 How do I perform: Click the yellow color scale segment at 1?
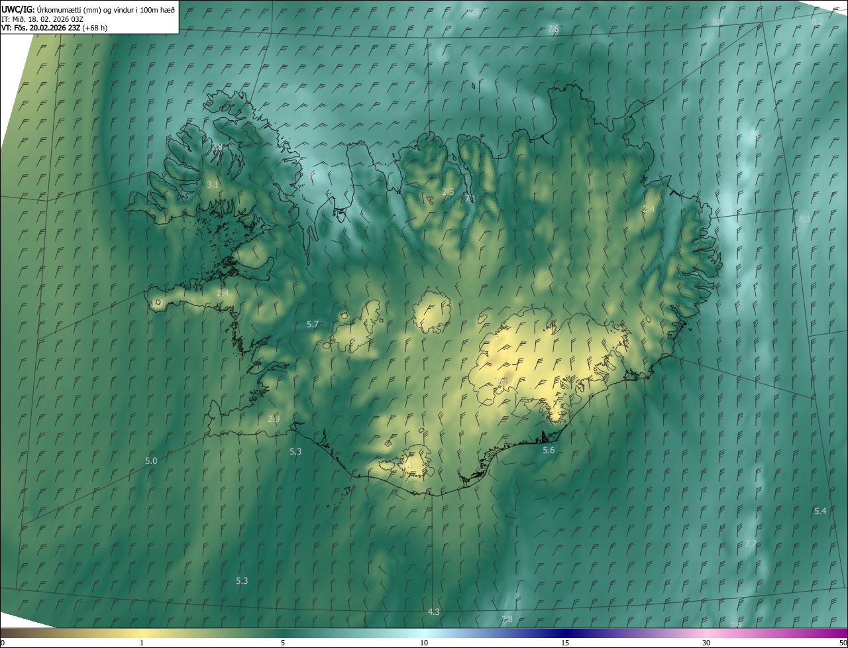[x=142, y=633]
